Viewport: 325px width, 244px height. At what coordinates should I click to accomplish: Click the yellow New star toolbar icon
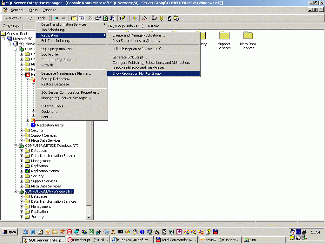coord(134,18)
